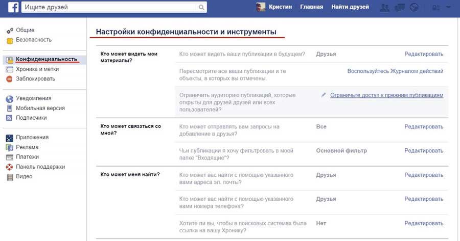The height and width of the screenshot is (241, 460).
Task: Edit who can send friend requests
Action: pyautogui.click(x=424, y=127)
